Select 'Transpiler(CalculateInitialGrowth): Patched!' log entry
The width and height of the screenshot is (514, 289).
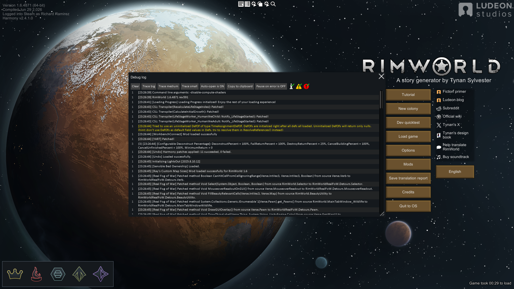[254, 112]
